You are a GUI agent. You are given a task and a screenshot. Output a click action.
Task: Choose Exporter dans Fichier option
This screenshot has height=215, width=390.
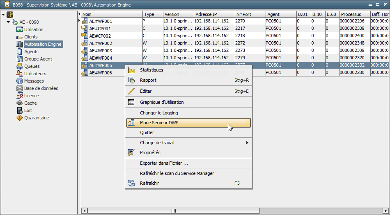coord(164,163)
